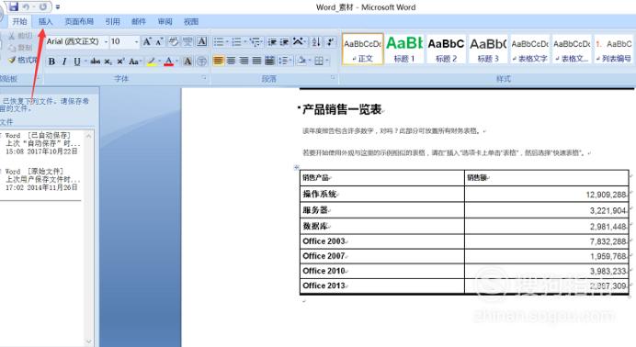The width and height of the screenshot is (636, 347).
Task: Click the Grow Font icon
Action: (x=147, y=41)
